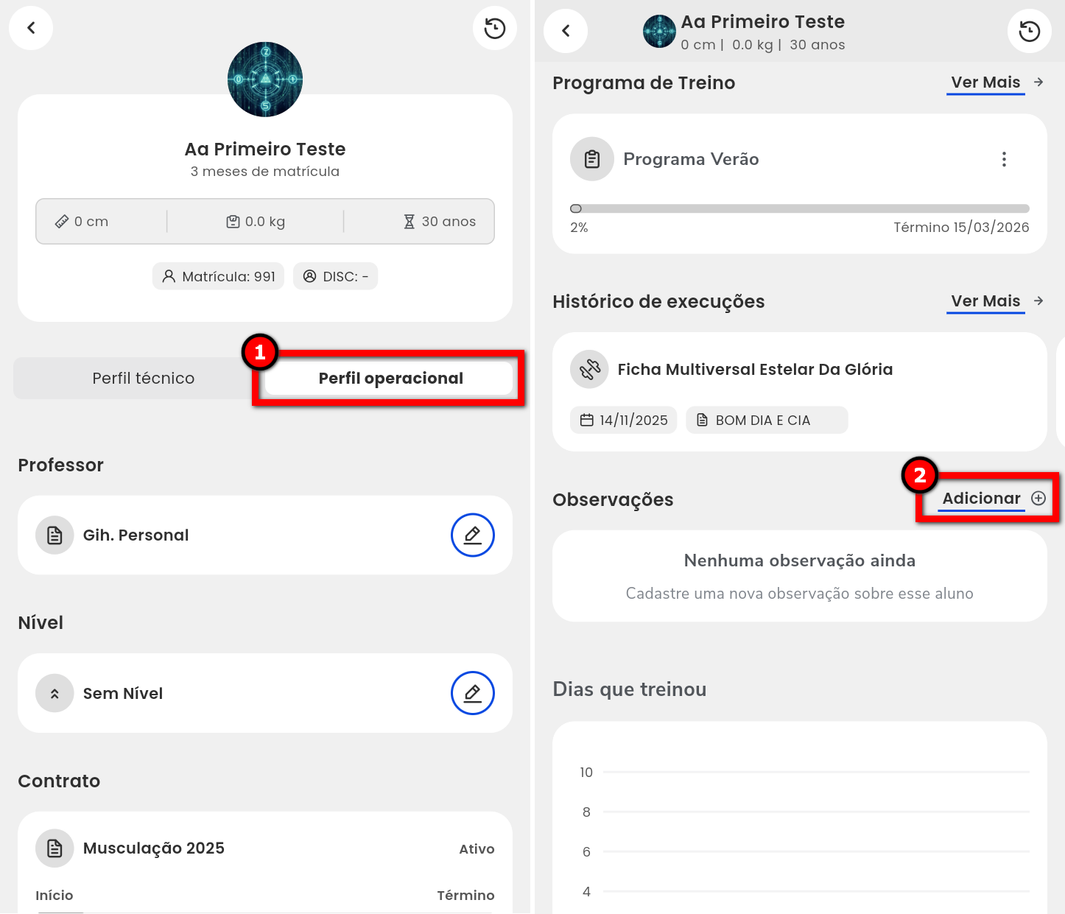Click back arrow on left profile screen

pos(31,28)
